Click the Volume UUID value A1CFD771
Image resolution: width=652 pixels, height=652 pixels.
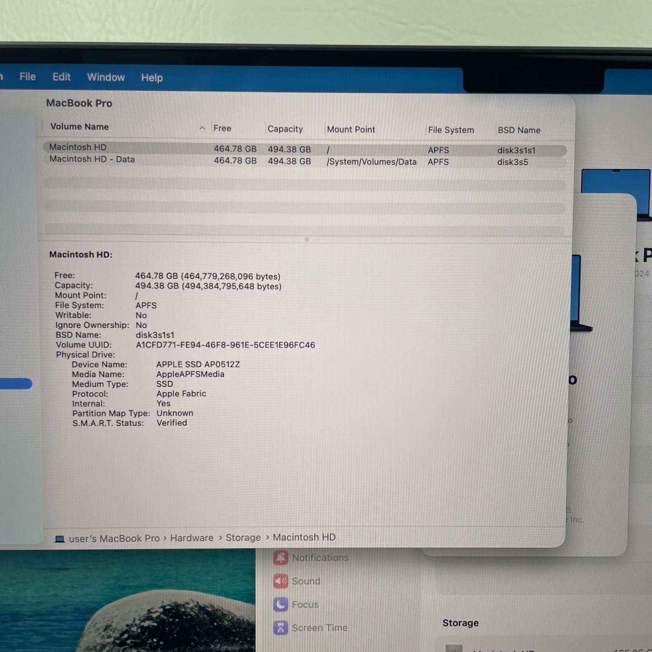click(x=226, y=345)
